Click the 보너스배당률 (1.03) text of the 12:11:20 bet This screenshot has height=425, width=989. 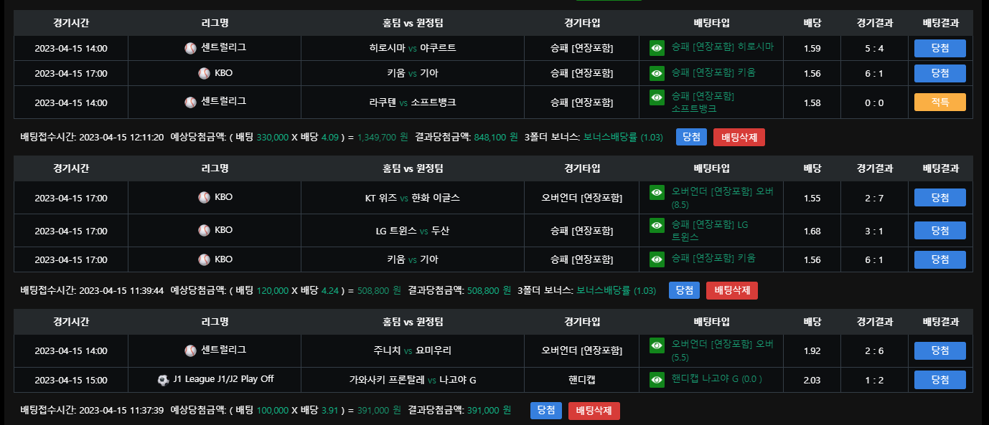[x=623, y=138]
